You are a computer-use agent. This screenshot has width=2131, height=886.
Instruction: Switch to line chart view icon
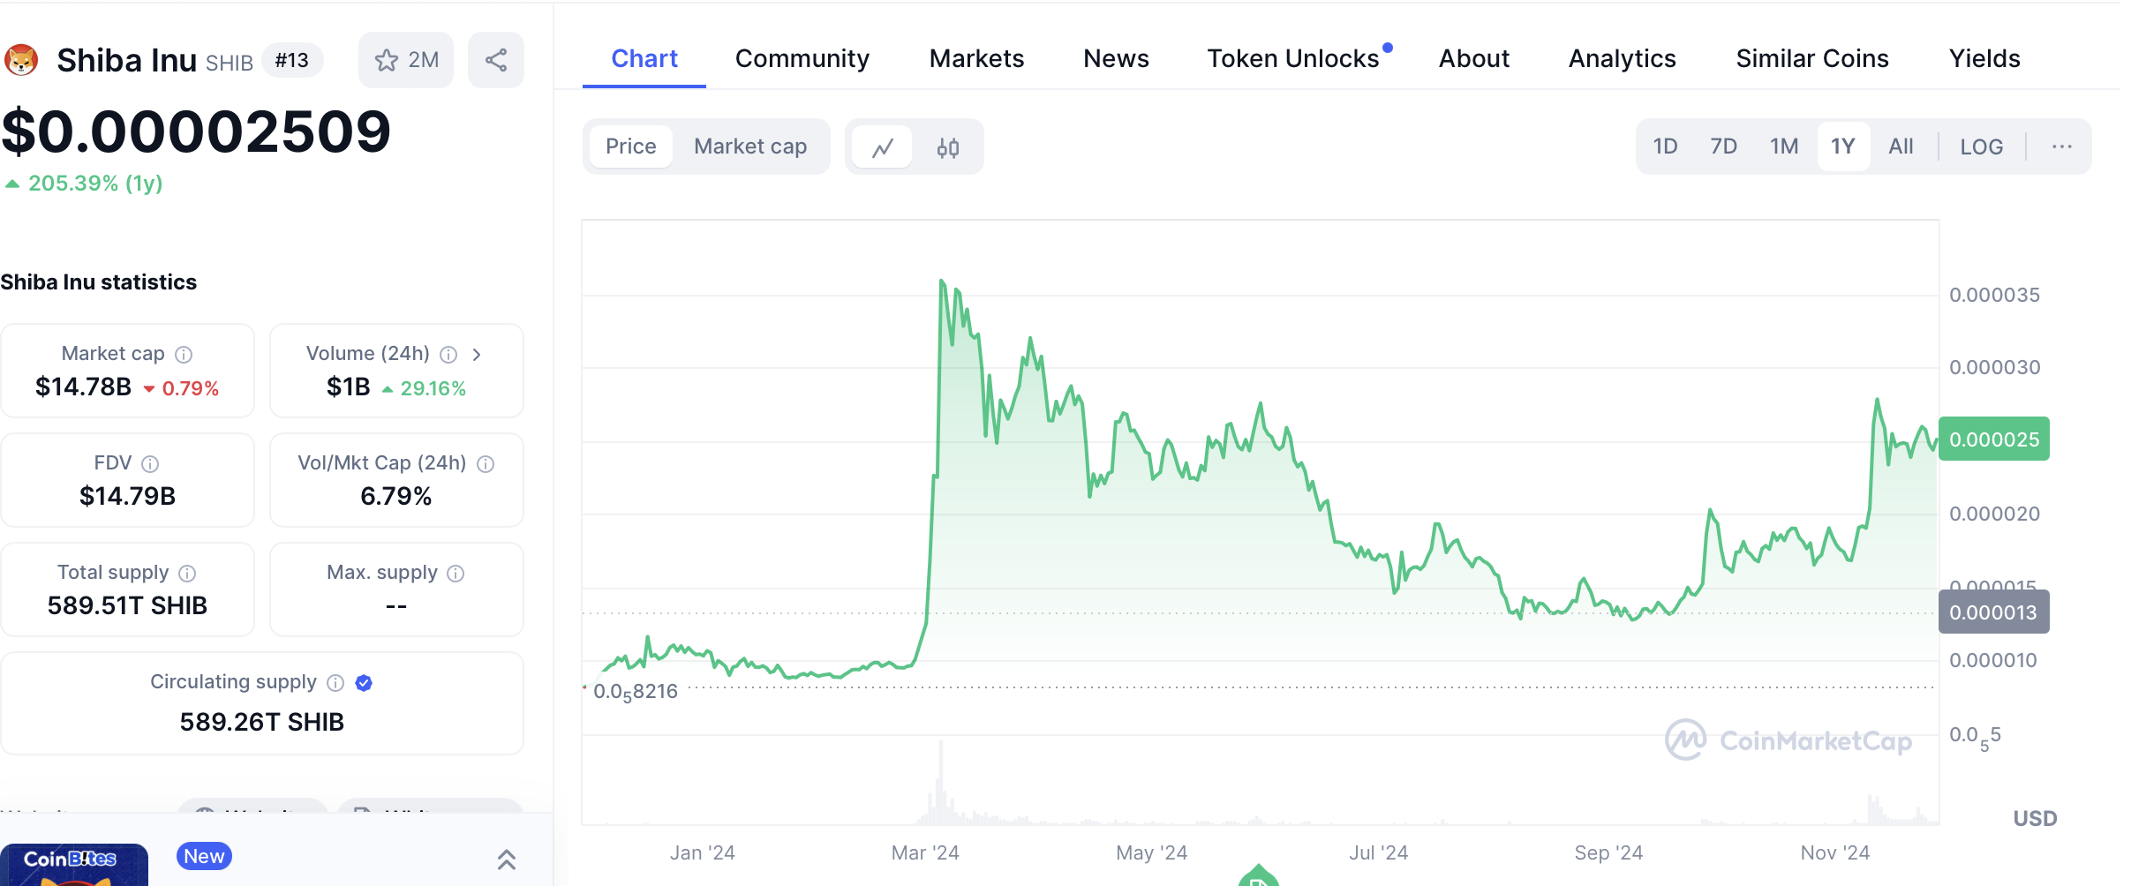coord(883,147)
